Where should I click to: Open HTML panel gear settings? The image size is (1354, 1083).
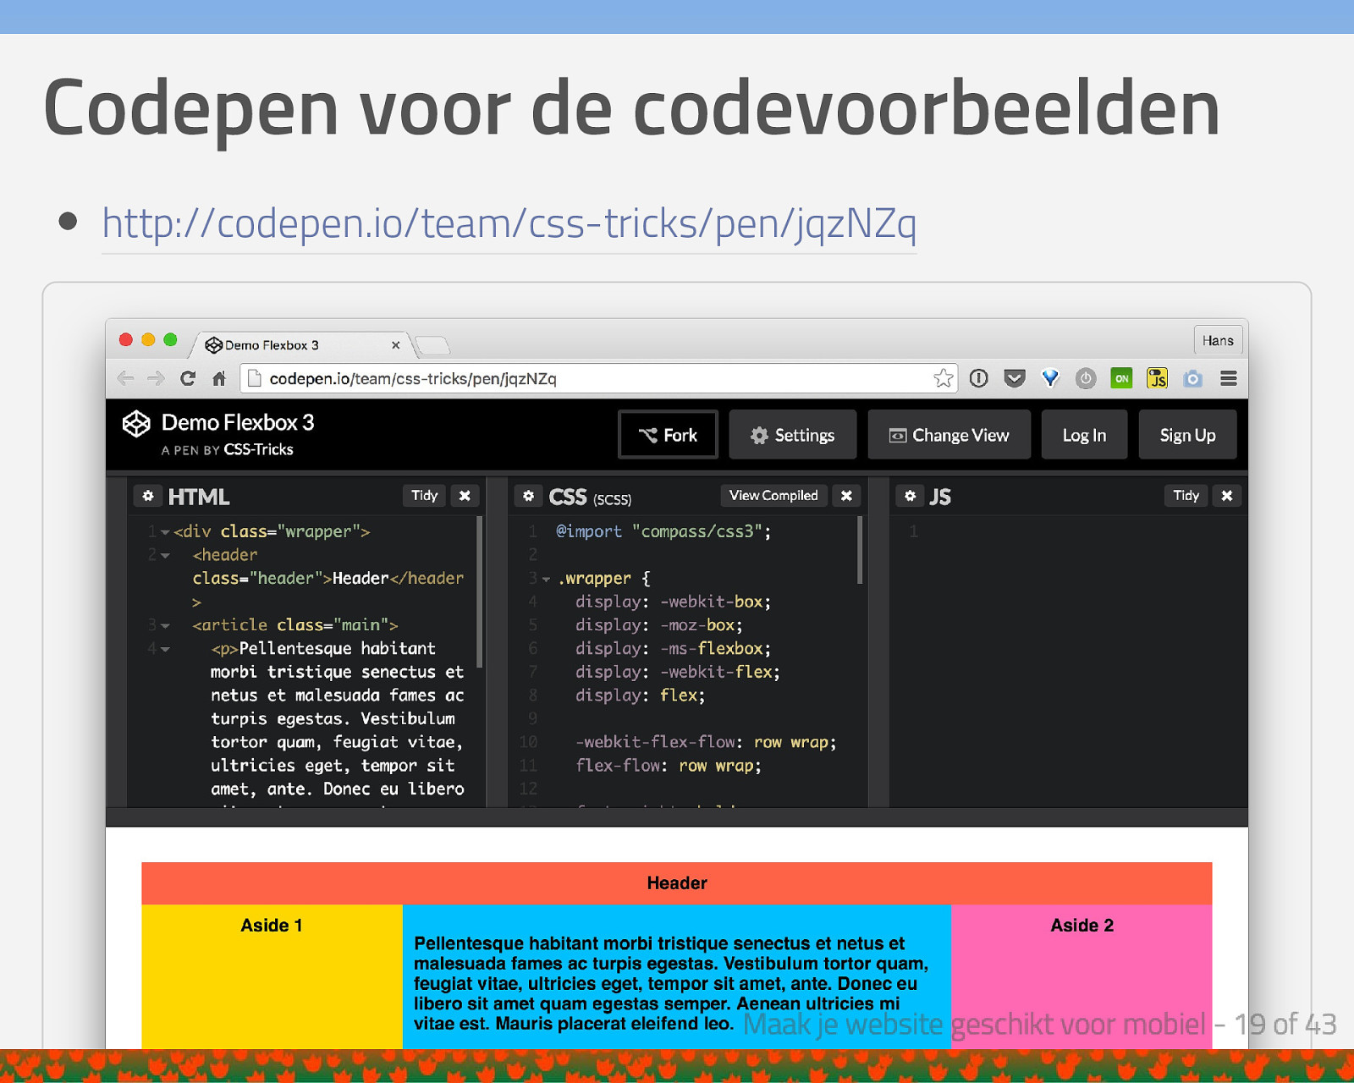147,496
